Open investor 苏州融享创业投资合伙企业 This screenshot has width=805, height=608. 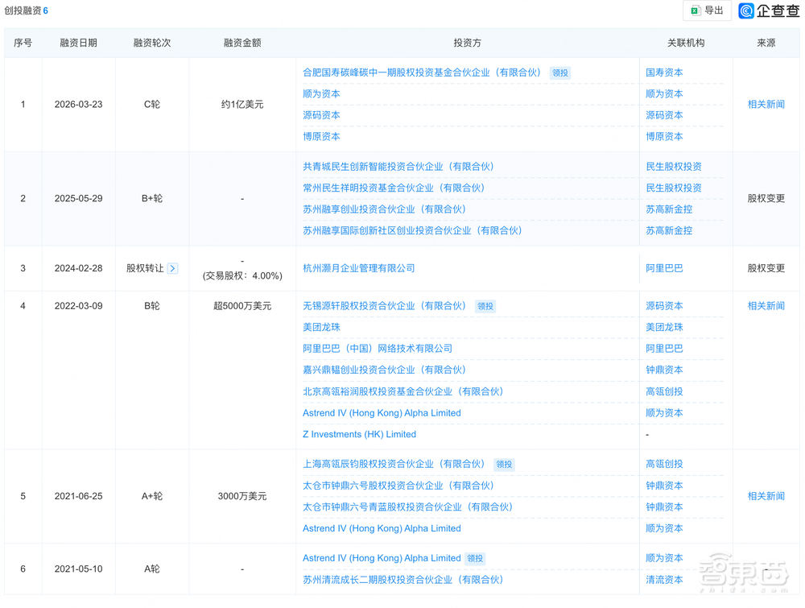click(x=384, y=209)
